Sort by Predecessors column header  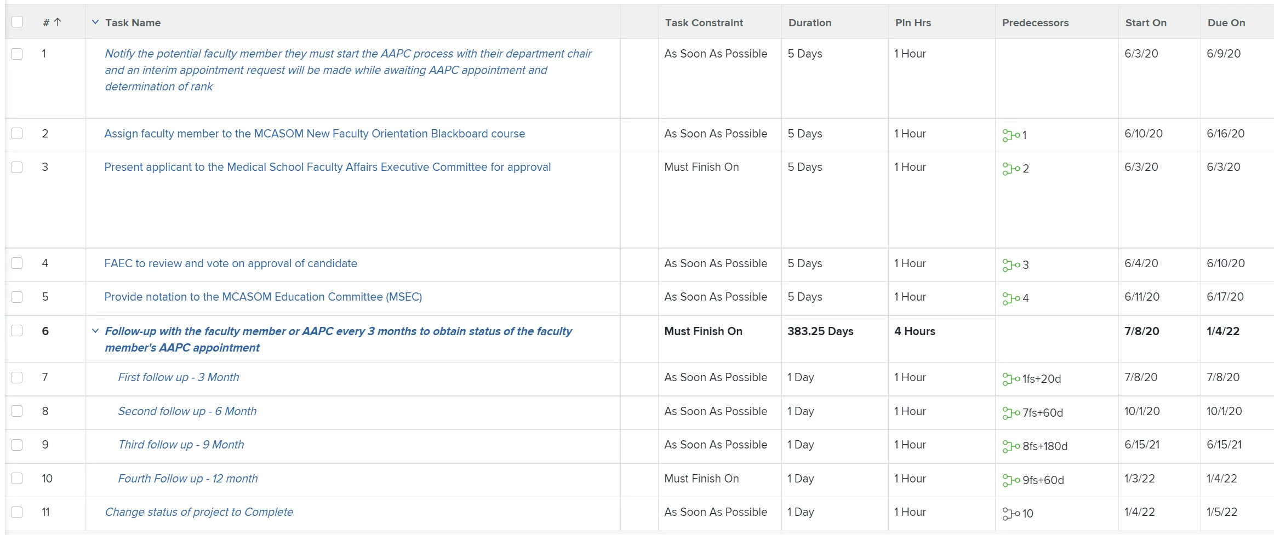pyautogui.click(x=1035, y=22)
